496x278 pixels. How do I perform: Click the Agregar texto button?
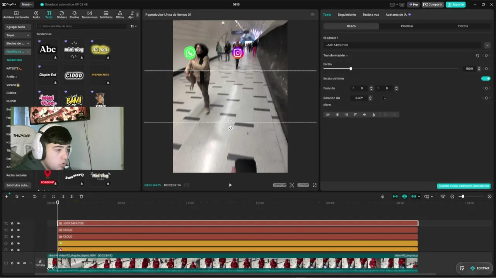pos(17,27)
